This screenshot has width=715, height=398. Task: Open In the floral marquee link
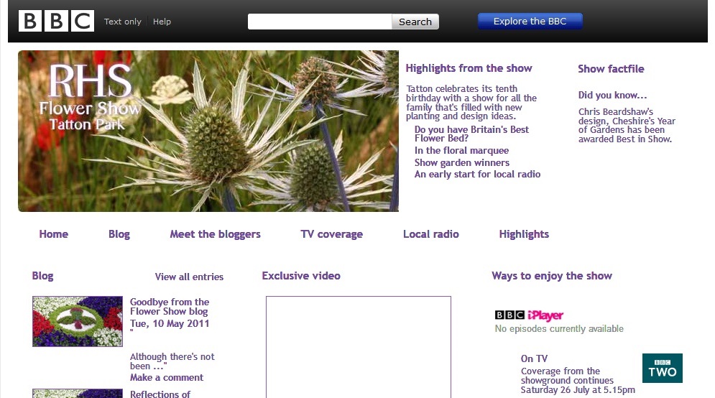coord(461,150)
